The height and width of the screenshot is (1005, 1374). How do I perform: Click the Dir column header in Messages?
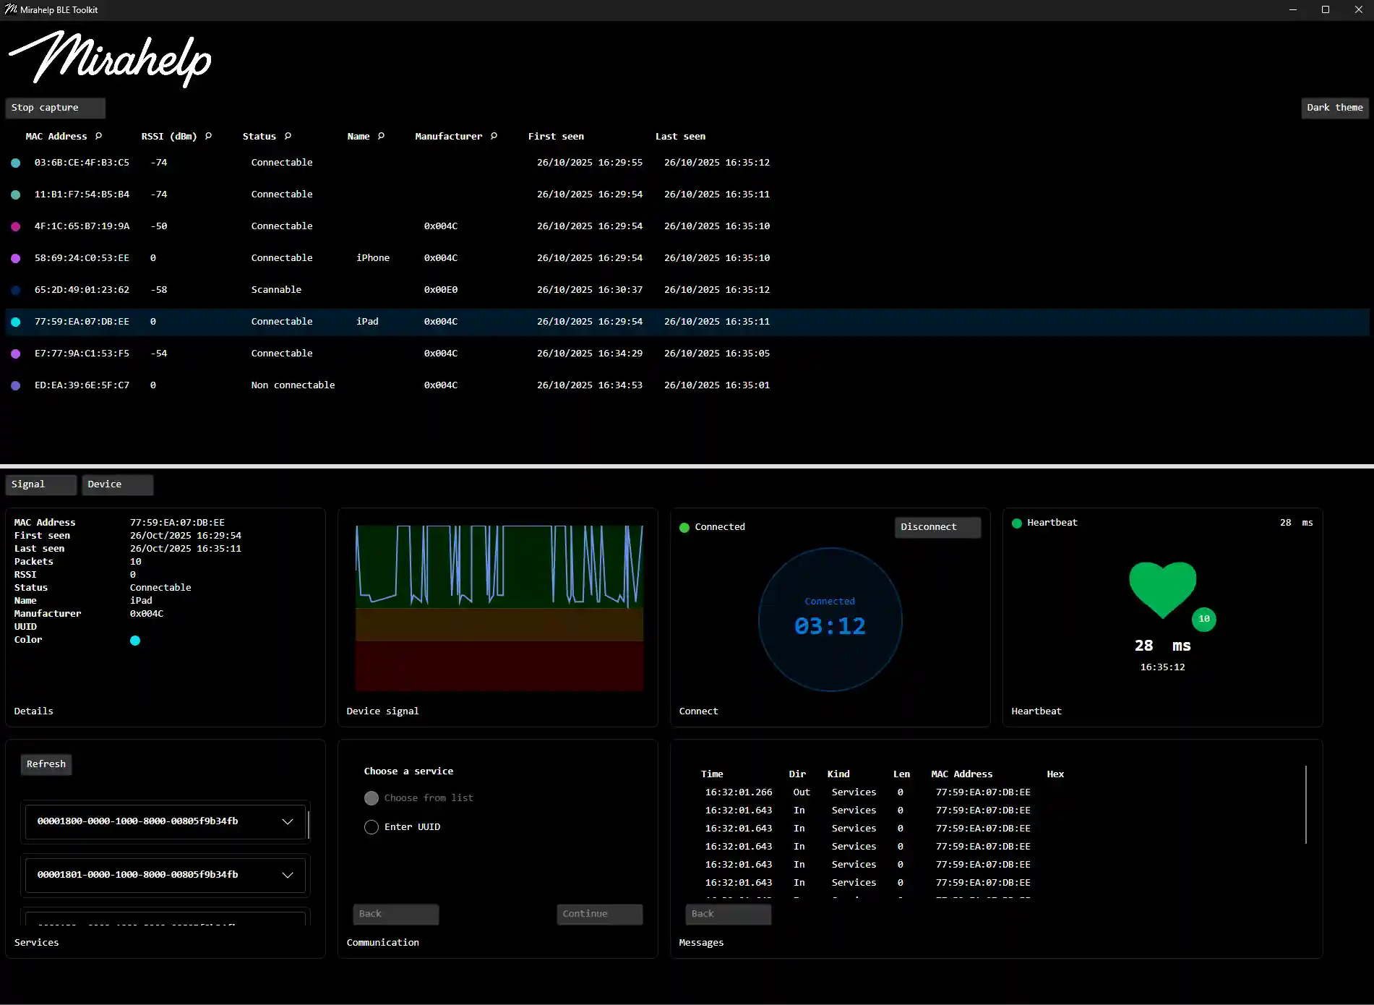tap(797, 774)
